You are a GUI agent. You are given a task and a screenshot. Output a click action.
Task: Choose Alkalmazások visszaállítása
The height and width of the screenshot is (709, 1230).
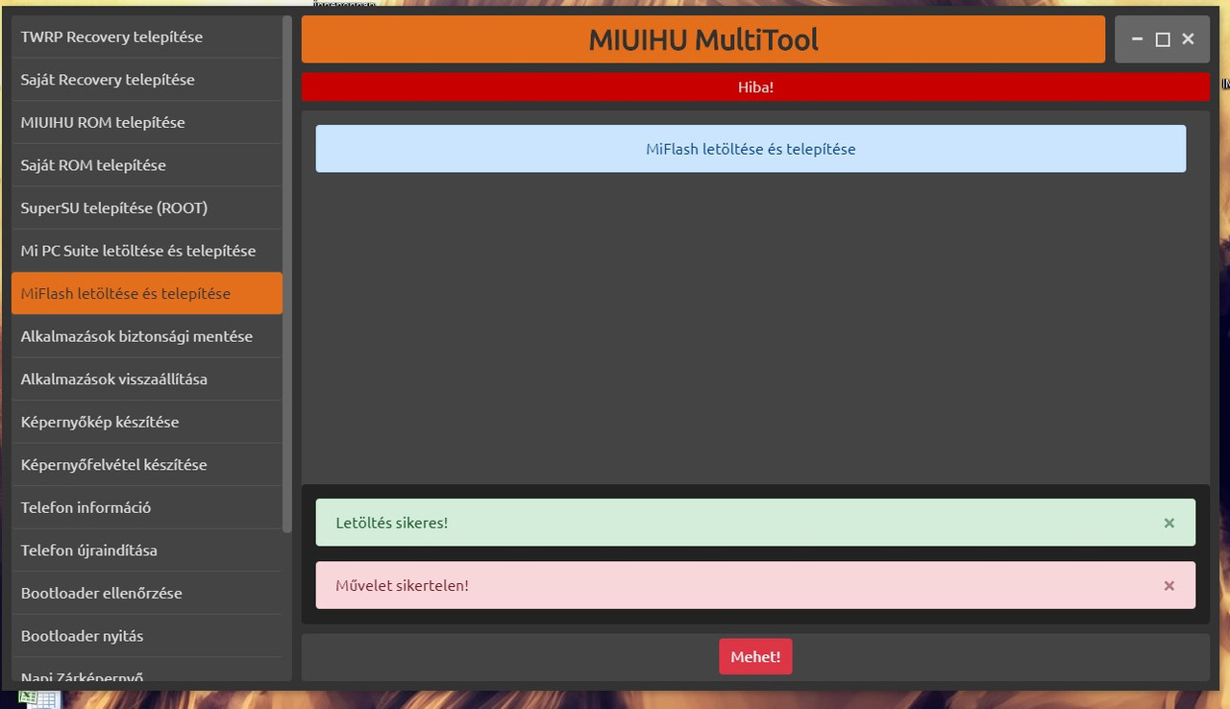pyautogui.click(x=147, y=379)
